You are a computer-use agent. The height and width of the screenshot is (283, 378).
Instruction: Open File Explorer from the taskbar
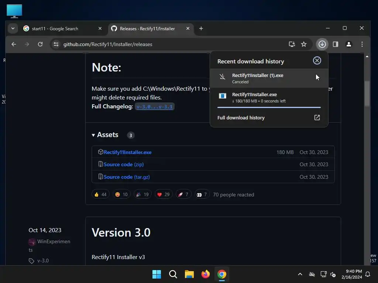tap(189, 274)
